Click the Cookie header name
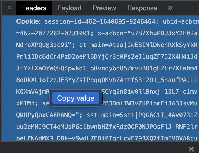Viewport: 199px width, 153px height. click(29, 21)
